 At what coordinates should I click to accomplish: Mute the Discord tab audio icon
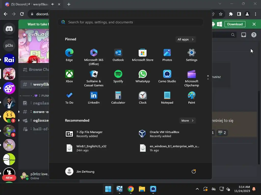53,4
